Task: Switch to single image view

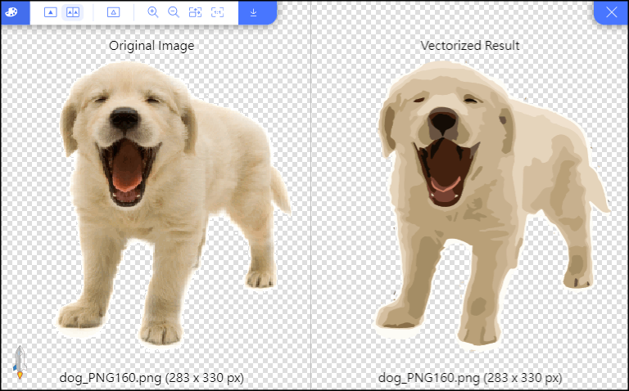Action: tap(50, 12)
